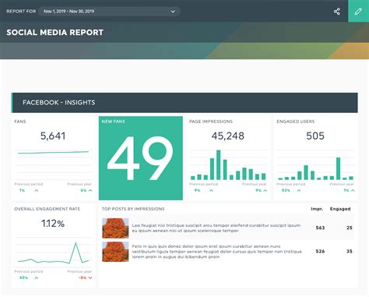
Task: Click Engaged Users previous period arrow
Action: pos(299,190)
